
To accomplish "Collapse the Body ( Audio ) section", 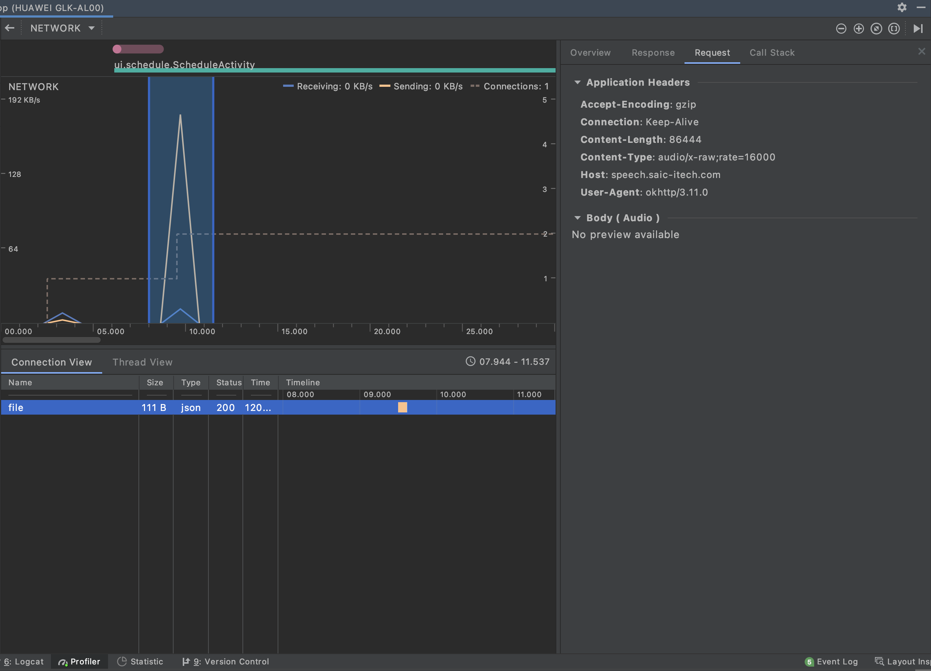I will pos(577,218).
